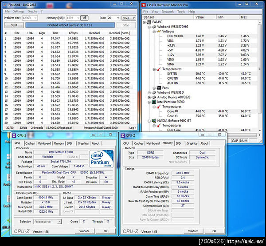266x246 pixels.
Task: Click the Winbond W83627DHG chip icon
Action: tap(154, 27)
